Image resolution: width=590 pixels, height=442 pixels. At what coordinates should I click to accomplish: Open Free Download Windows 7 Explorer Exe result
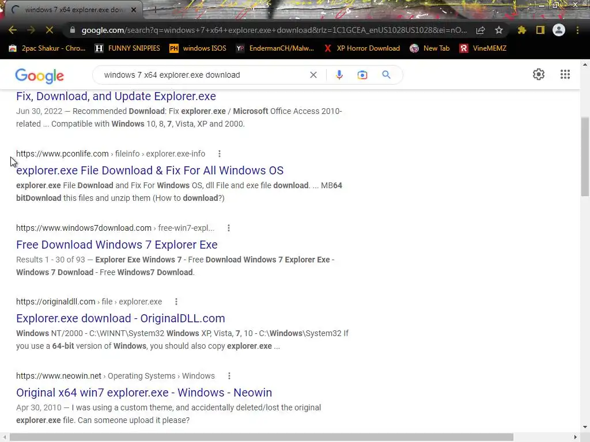pos(116,245)
